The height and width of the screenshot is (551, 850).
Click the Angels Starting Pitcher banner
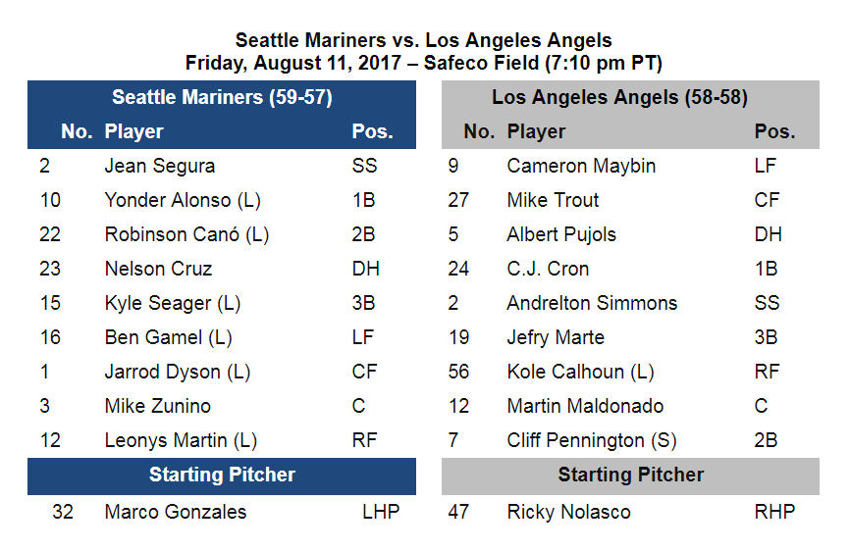[630, 476]
